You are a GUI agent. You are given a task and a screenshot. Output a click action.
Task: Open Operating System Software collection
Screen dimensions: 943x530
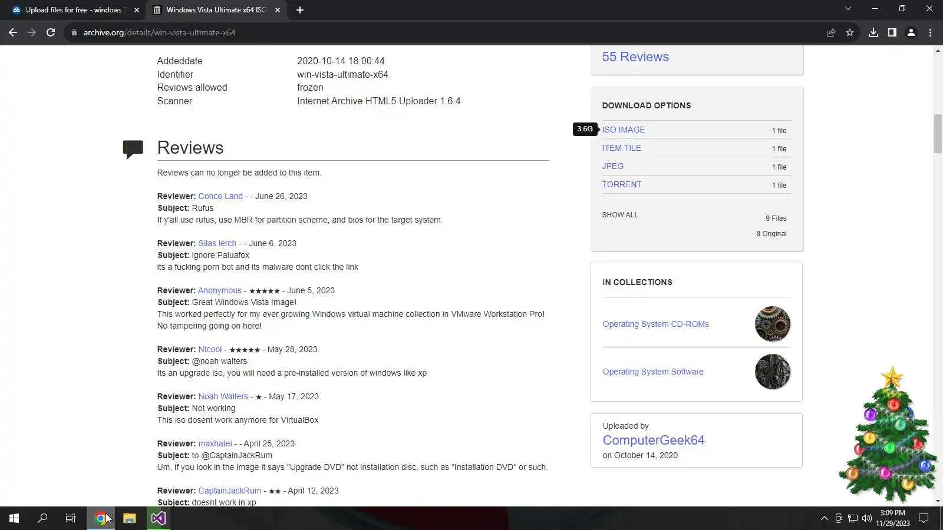[x=653, y=372]
